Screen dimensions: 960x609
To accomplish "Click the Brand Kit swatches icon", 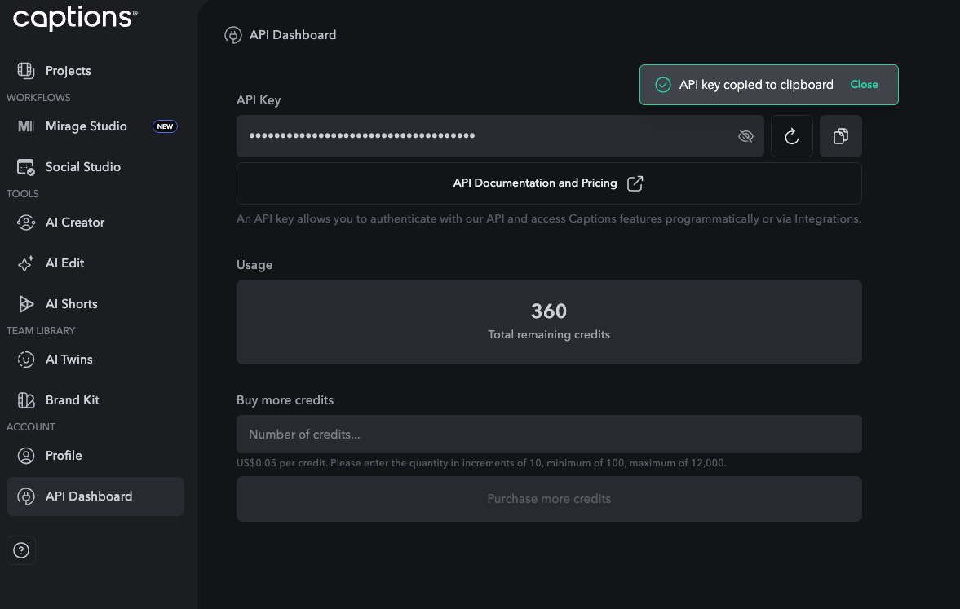I will coord(26,400).
